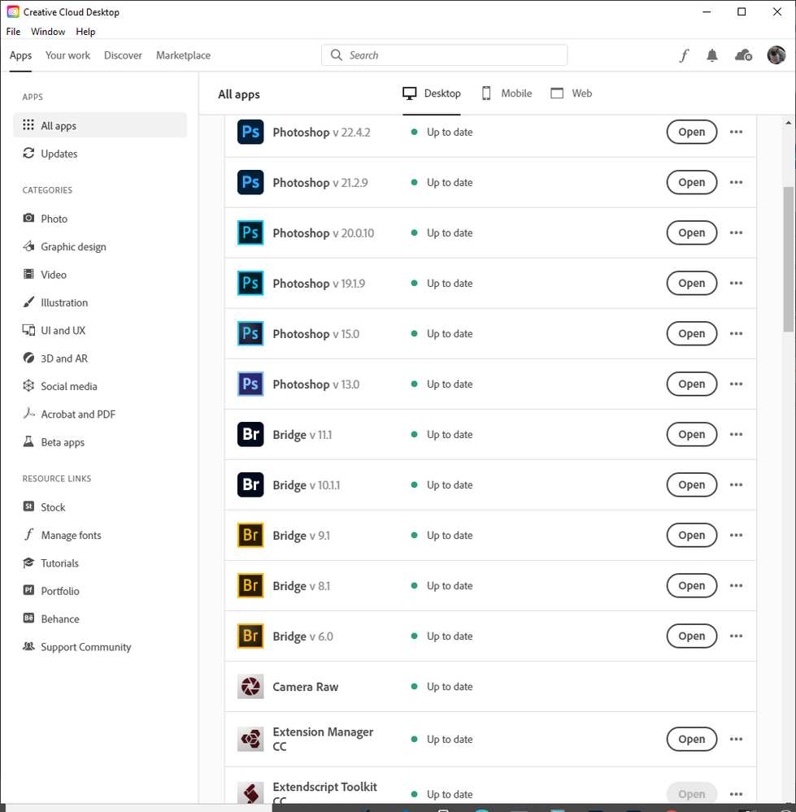
Task: Select the Photo category
Action: [x=45, y=219]
